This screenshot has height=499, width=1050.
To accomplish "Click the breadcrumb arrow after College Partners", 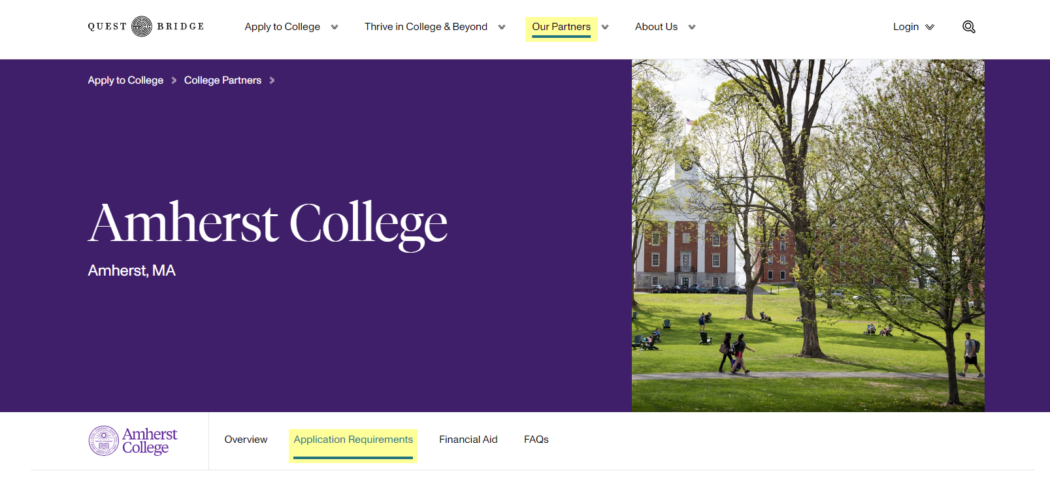I will pos(272,80).
